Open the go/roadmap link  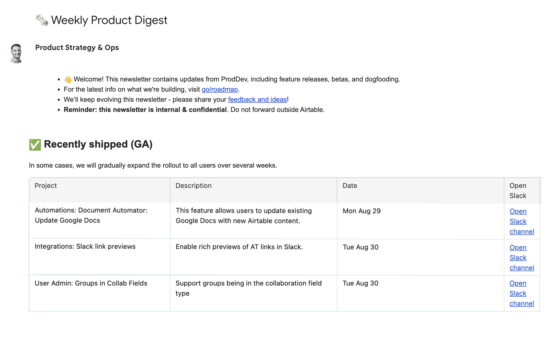pos(220,90)
